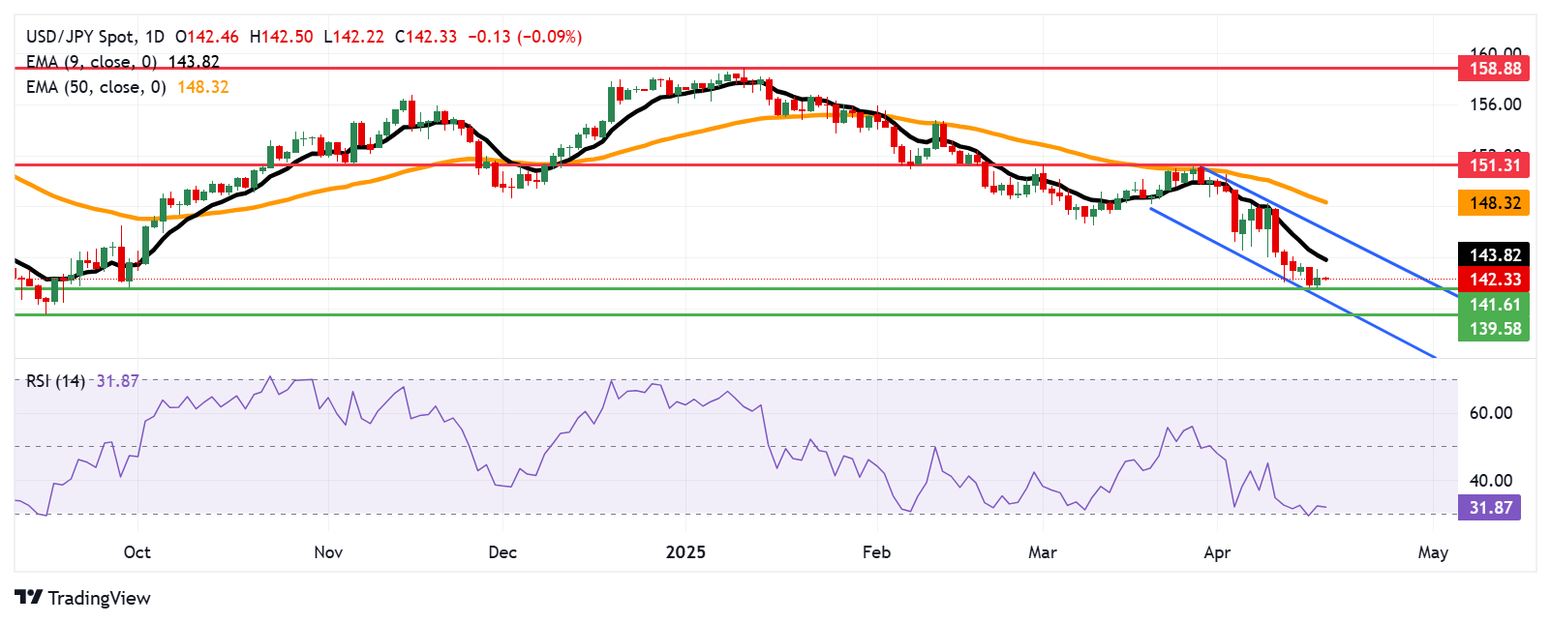The image size is (1551, 623).
Task: Click the black 143.82 EMA price label
Action: coord(1494,255)
